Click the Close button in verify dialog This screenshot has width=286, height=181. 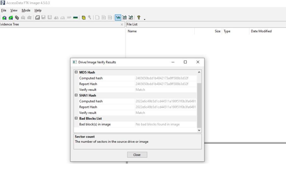(137, 155)
